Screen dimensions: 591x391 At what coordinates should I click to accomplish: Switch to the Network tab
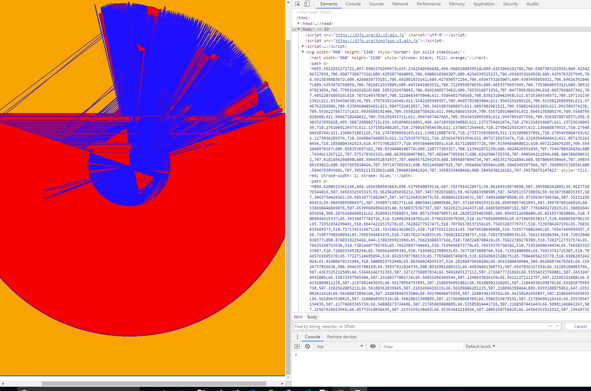tap(400, 4)
